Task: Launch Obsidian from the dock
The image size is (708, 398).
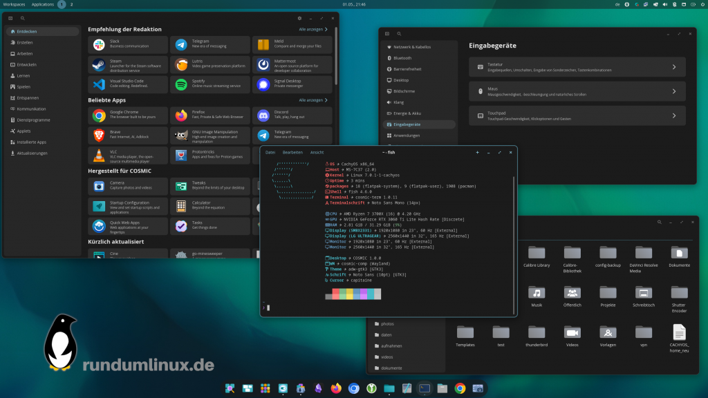Action: tap(318, 388)
